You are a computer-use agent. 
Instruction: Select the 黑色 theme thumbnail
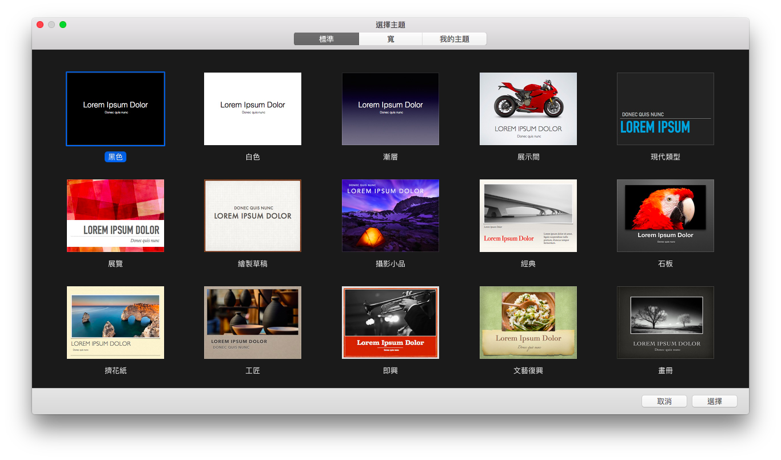(115, 109)
